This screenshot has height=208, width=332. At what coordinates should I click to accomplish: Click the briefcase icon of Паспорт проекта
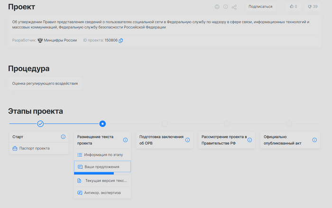coord(15,148)
